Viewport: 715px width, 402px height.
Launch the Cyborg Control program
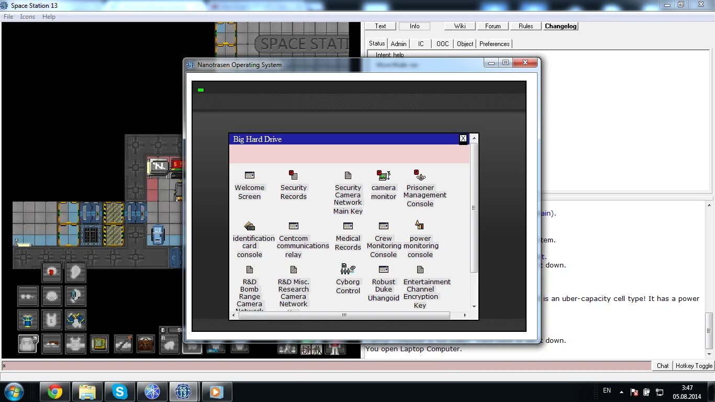(348, 269)
